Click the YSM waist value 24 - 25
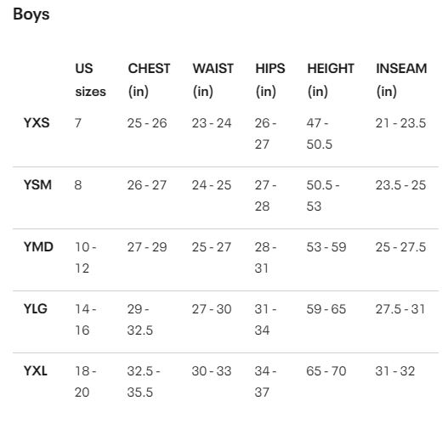Viewport: 448px width, 434px height. point(212,185)
